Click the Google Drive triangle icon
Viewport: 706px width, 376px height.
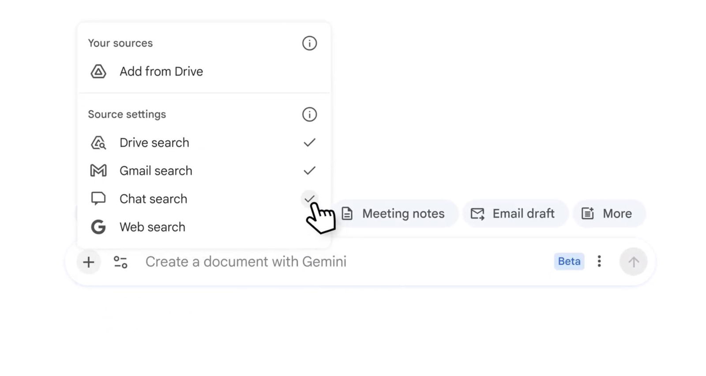pos(98,71)
